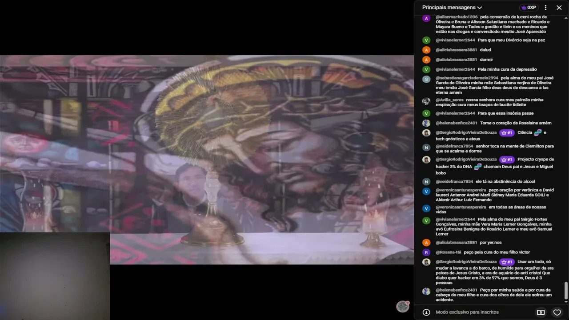Select avatar beside 'Pela minha cura da depressão'
This screenshot has width=569, height=320.
point(426,69)
